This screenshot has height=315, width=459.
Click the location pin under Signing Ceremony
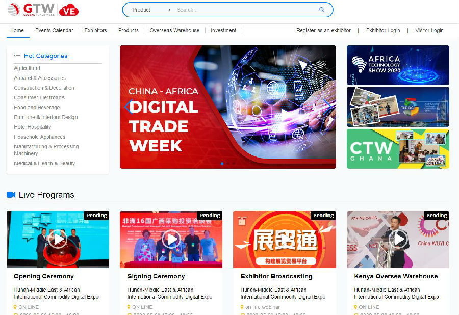coord(129,307)
